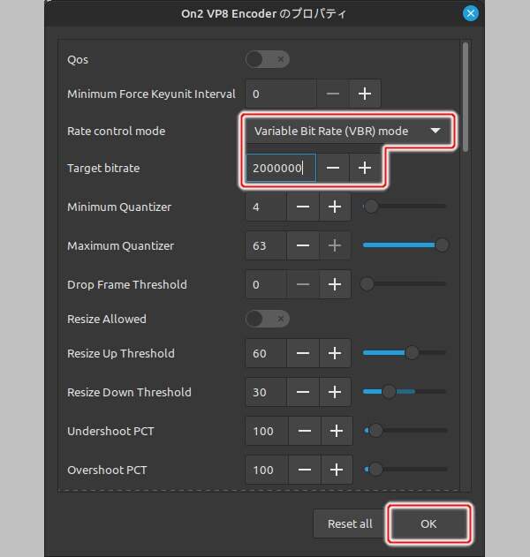Increase Target bitrate with plus button
This screenshot has width=530, height=557.
coord(365,168)
